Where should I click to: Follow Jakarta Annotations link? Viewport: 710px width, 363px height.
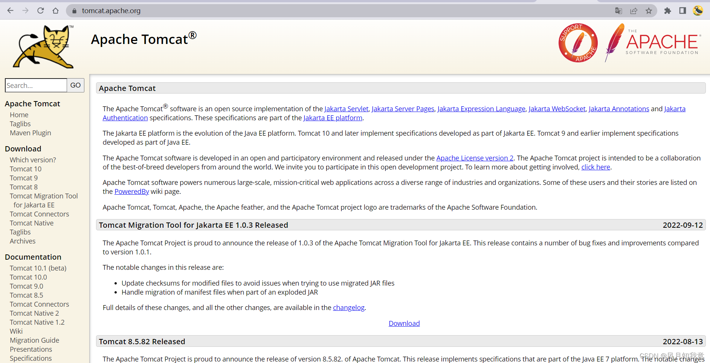(619, 109)
